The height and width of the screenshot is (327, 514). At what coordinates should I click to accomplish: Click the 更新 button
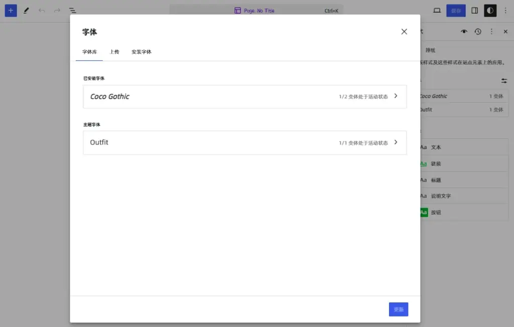[398, 309]
